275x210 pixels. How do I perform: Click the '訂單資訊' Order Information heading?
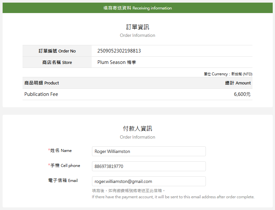137,27
